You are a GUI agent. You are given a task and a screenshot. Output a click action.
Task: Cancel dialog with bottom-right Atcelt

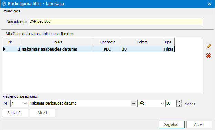pos(199,124)
